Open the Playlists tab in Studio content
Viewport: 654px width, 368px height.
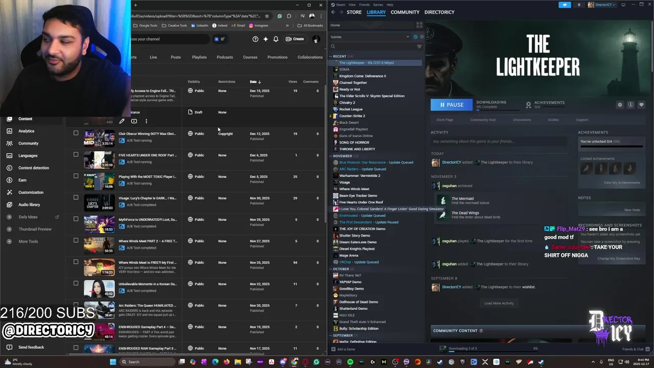point(199,57)
